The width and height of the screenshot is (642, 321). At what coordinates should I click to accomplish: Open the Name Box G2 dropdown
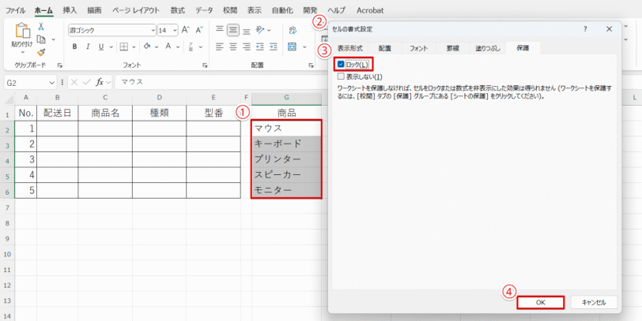click(x=51, y=83)
